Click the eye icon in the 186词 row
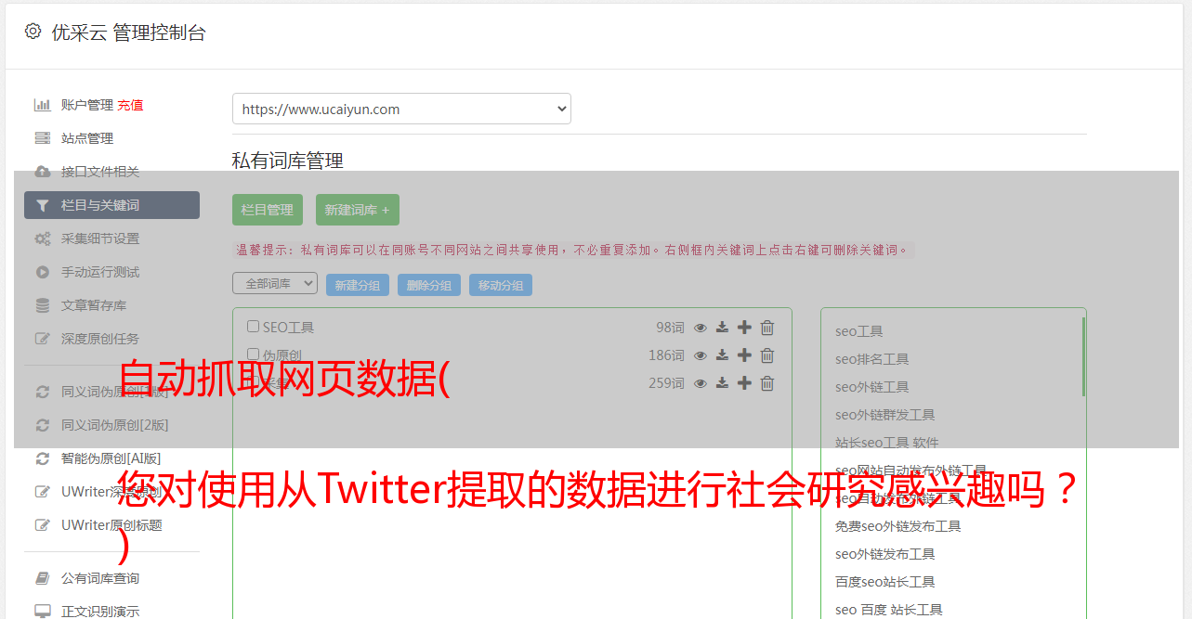Image resolution: width=1192 pixels, height=619 pixels. pos(701,355)
